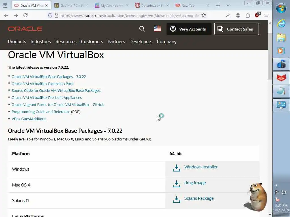Open Oracle Vagrant Boxes GitHub link

pyautogui.click(x=58, y=105)
